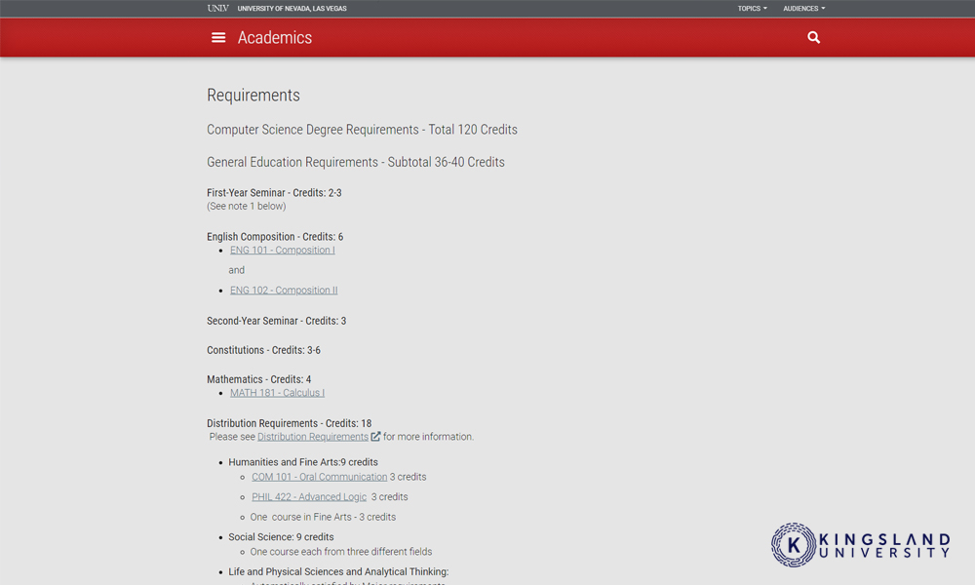Viewport: 975px width, 585px height.
Task: Open ENG 102 - Composition II link
Action: click(284, 291)
